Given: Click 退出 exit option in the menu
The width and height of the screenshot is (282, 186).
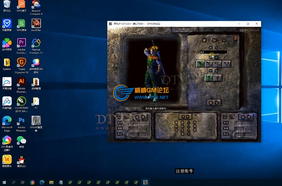Looking at the screenshot, I should coord(185,134).
